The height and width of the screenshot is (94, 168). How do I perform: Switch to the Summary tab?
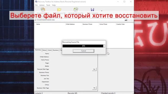pos(38,50)
